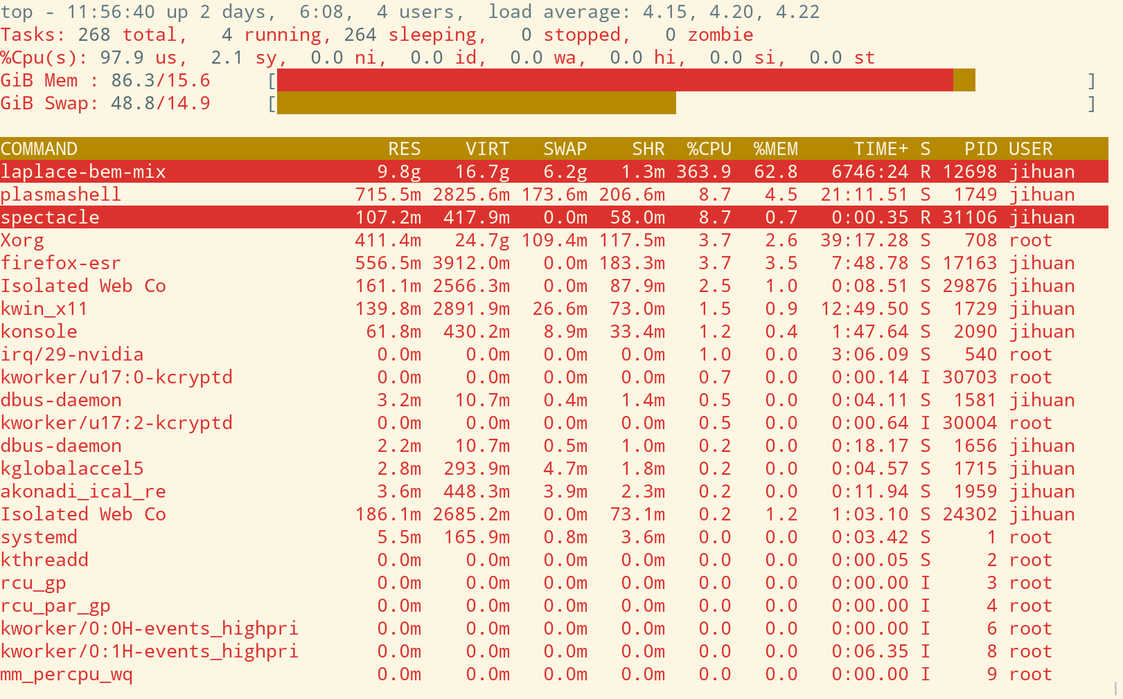1123x699 pixels.
Task: Click the 4 running count
Action: click(272, 35)
